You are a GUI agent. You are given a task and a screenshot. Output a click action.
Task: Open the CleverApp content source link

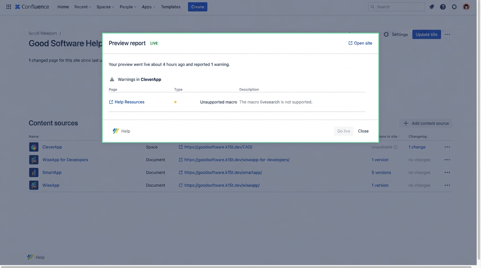coord(52,147)
